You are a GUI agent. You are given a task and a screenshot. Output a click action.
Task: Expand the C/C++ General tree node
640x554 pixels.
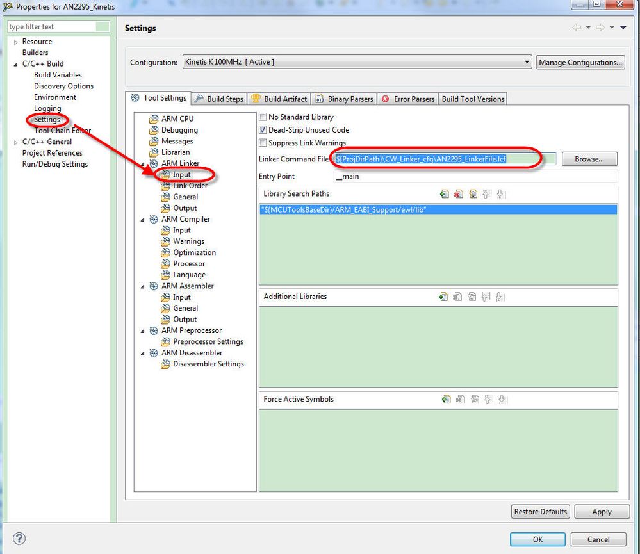[15, 142]
